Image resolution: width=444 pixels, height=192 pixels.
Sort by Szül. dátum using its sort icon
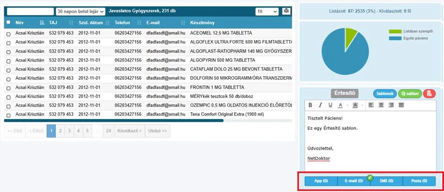coord(108,23)
